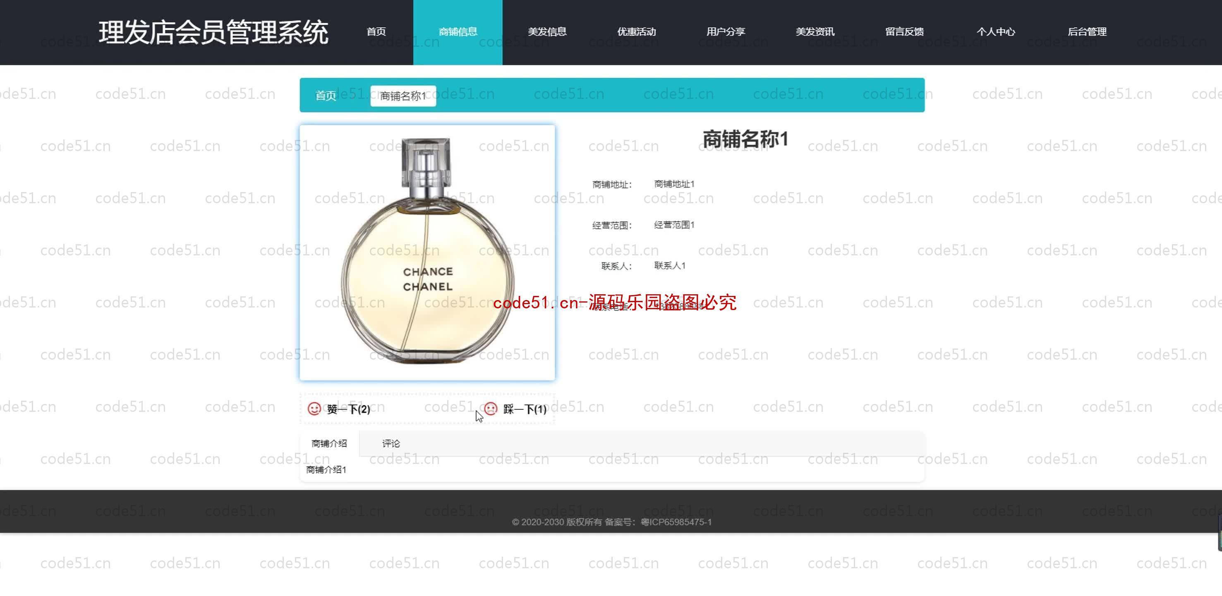
Task: Go to 美发信息 in the top menu
Action: [547, 32]
